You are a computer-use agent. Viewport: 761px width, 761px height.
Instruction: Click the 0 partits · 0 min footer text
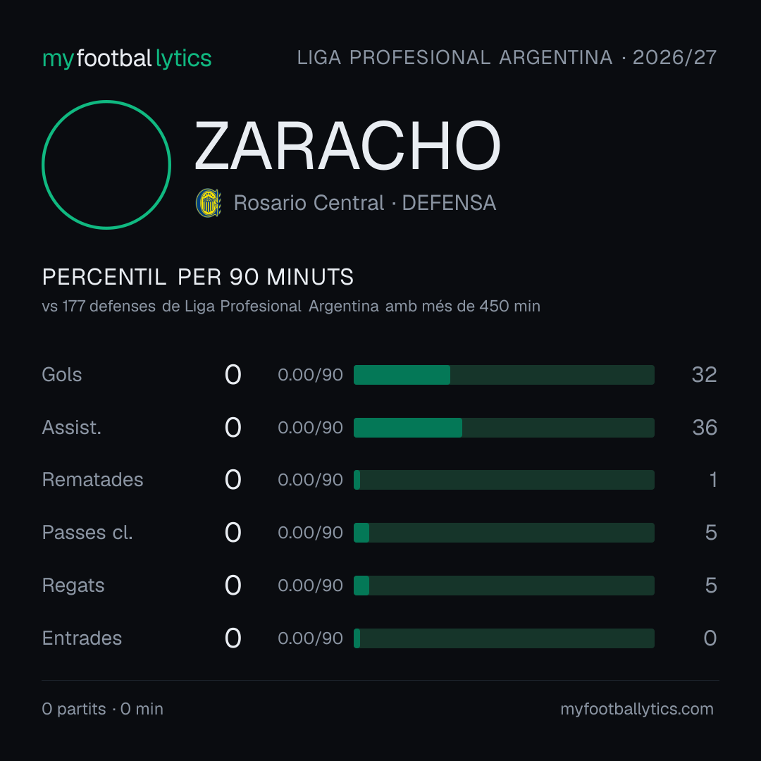click(102, 709)
